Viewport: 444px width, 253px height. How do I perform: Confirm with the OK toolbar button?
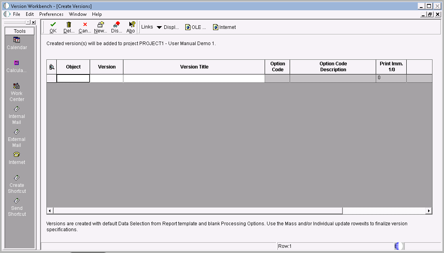[52, 27]
